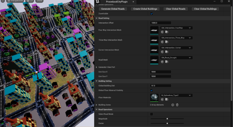Edit the Intersection Offset value field
Viewport: 233px width, 127px height.
[x=161, y=23]
